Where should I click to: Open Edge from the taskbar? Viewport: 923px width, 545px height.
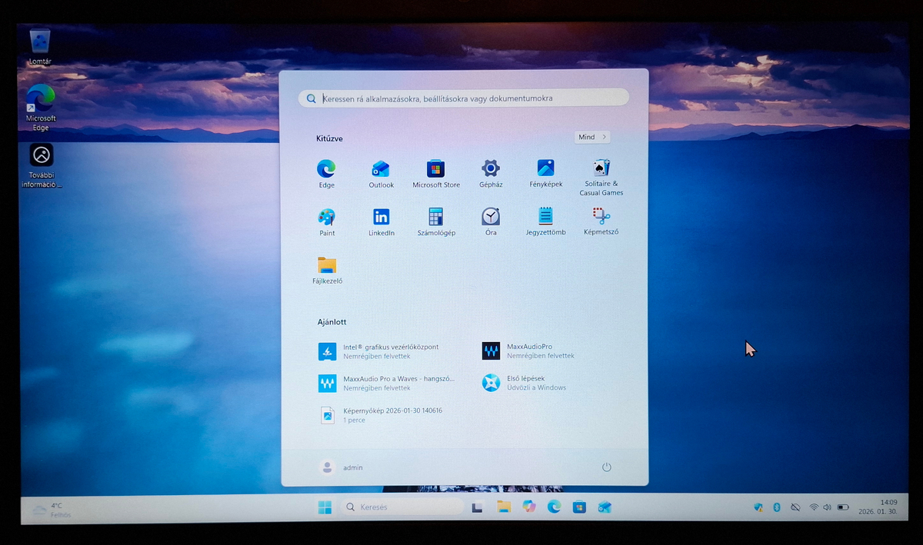(x=554, y=507)
